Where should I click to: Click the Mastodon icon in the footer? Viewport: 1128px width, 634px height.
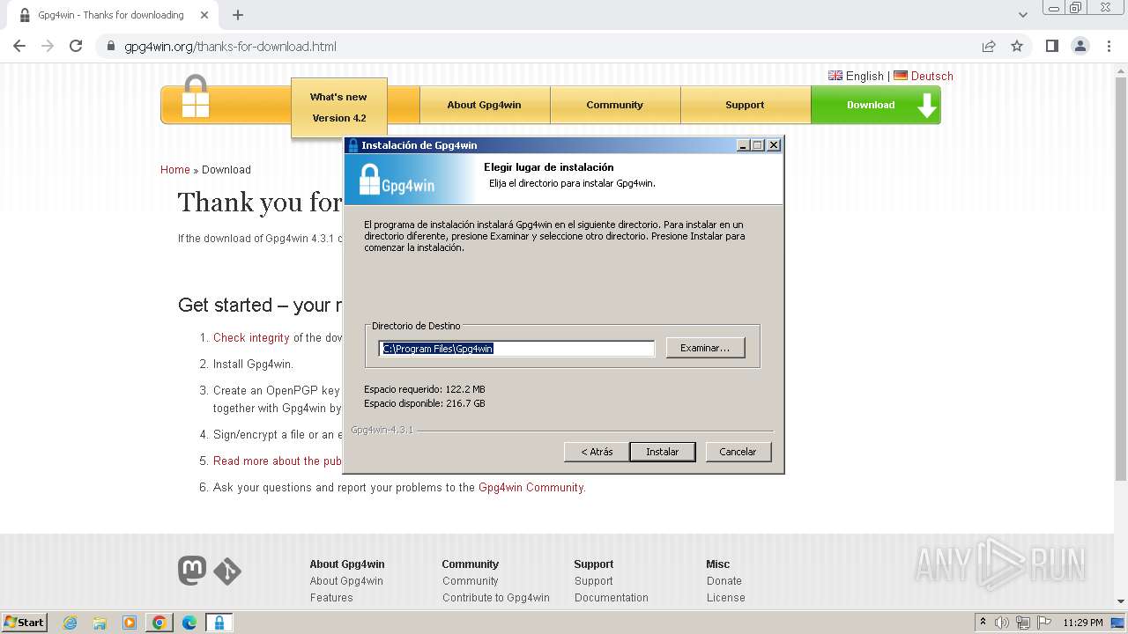192,571
